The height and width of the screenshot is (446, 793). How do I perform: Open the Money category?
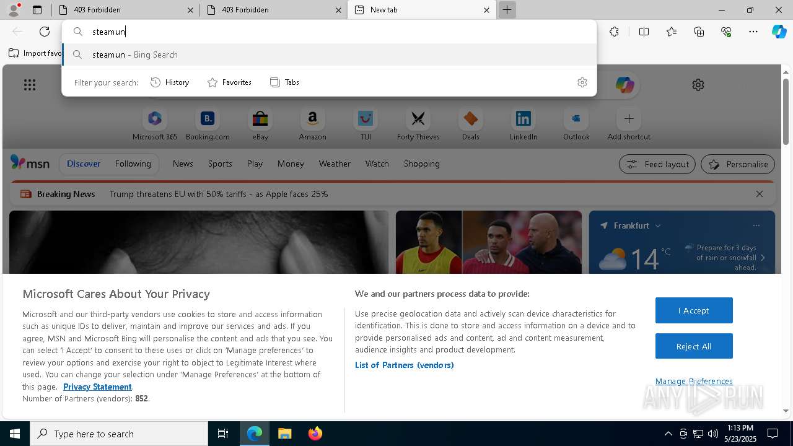(x=291, y=164)
